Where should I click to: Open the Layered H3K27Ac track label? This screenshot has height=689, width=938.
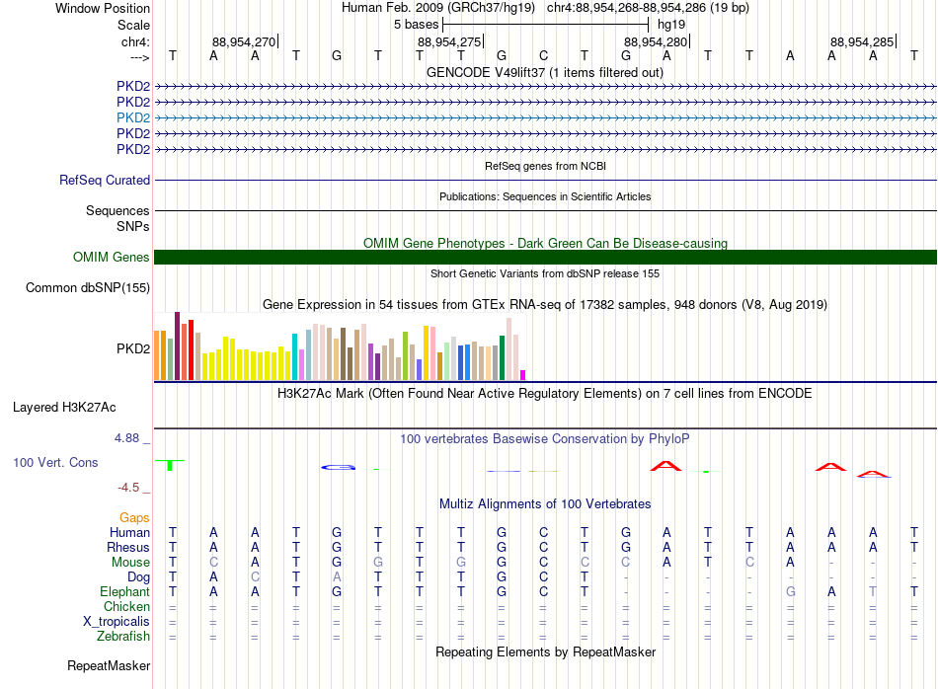tap(64, 408)
